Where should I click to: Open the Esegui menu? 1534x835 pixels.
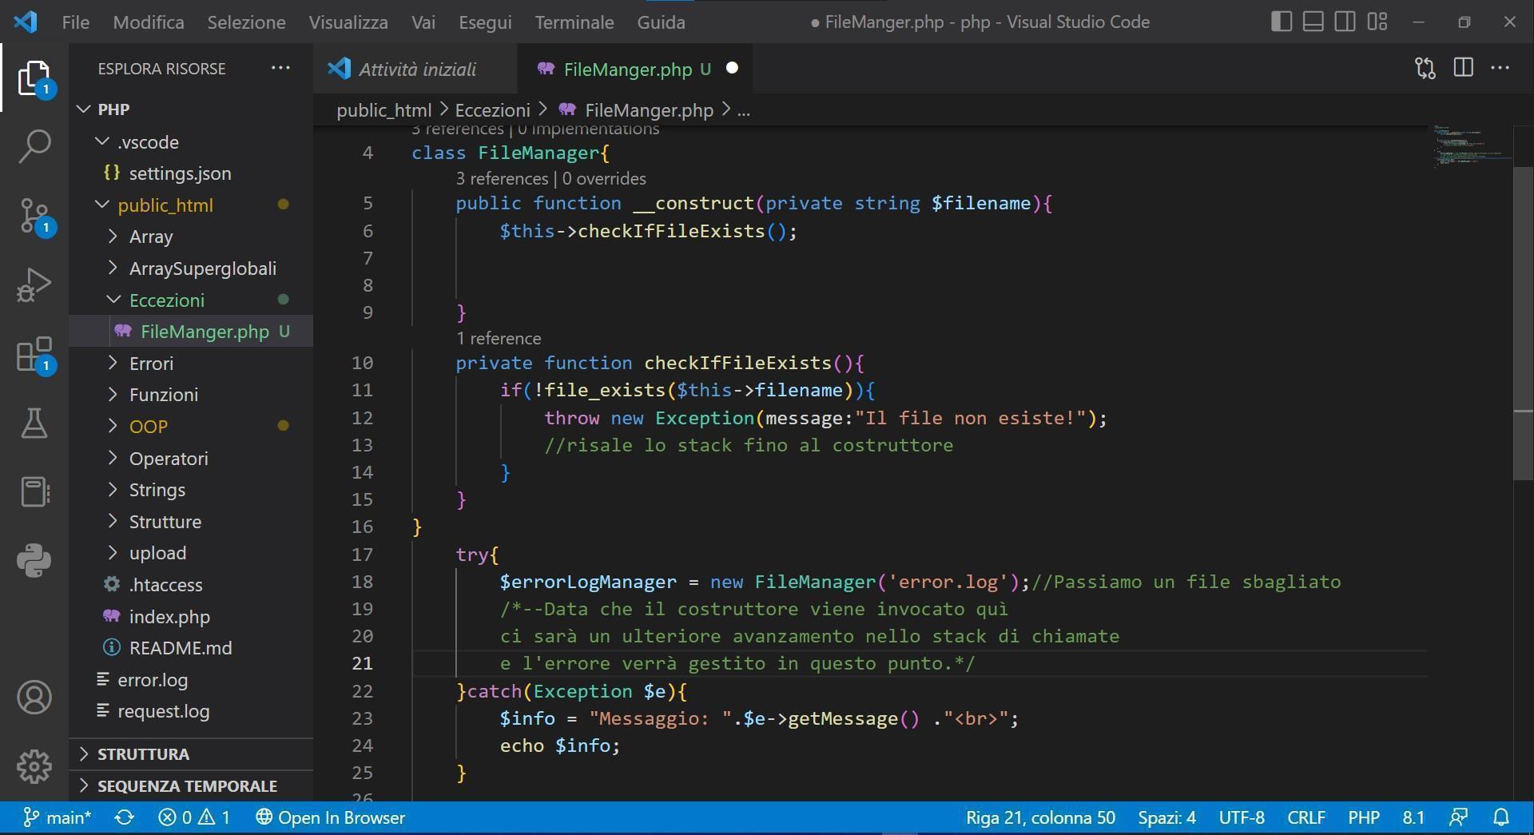coord(485,22)
